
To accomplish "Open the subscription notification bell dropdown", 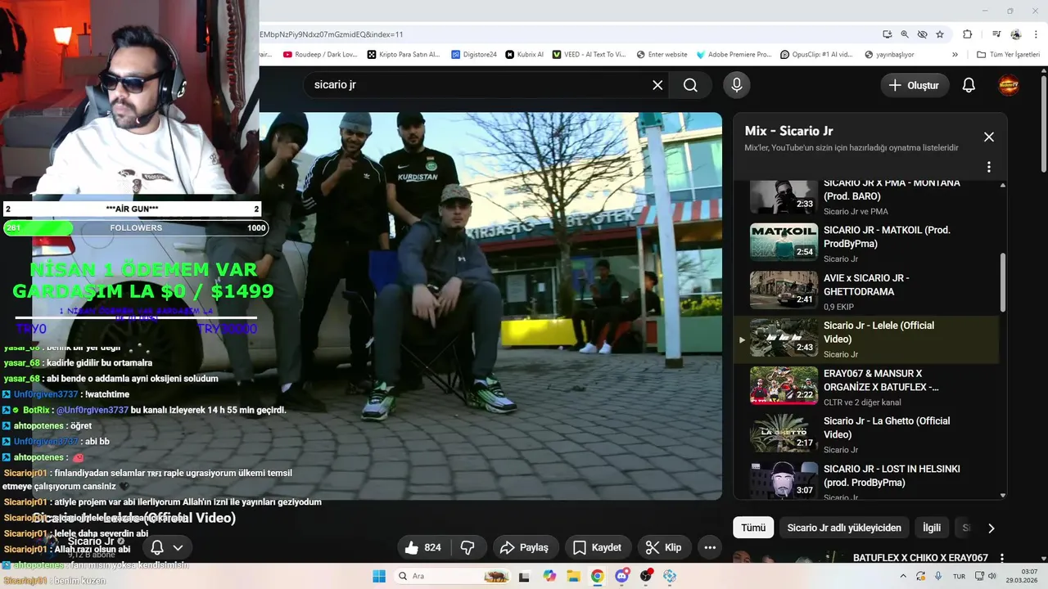I will point(167,547).
